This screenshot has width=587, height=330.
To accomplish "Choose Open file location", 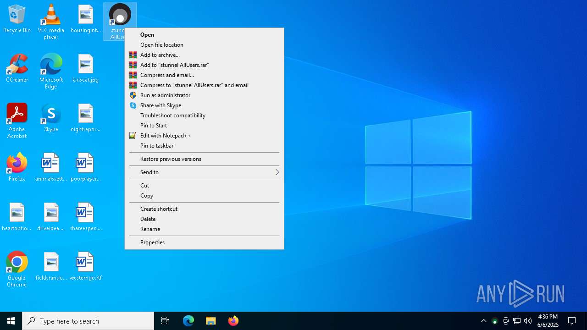I will [x=204, y=45].
